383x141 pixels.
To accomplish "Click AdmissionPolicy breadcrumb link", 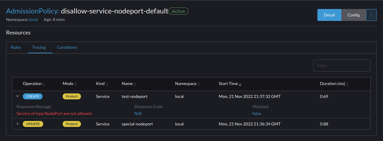I will 33,11.
